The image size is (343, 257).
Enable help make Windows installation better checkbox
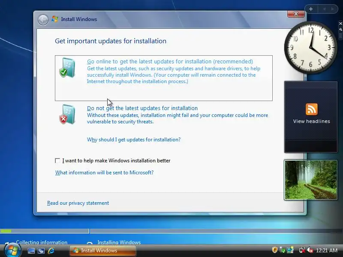pyautogui.click(x=57, y=161)
